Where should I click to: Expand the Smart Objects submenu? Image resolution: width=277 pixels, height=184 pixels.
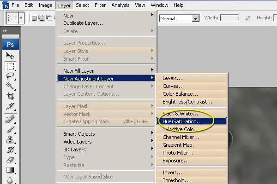106,134
